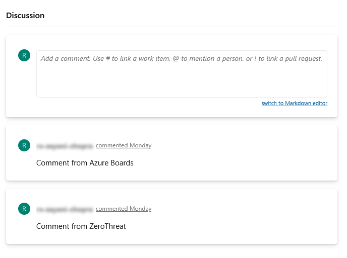Open the avatar on the Azure Boards comment

(x=24, y=145)
